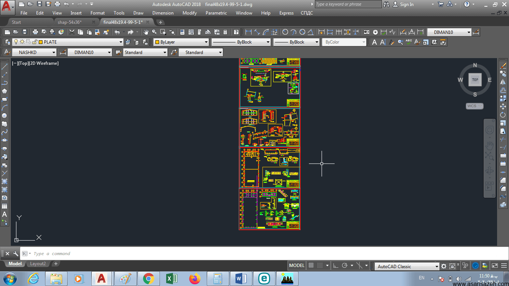Click the Customization gear in status bar
The height and width of the screenshot is (286, 509).
pyautogui.click(x=444, y=266)
